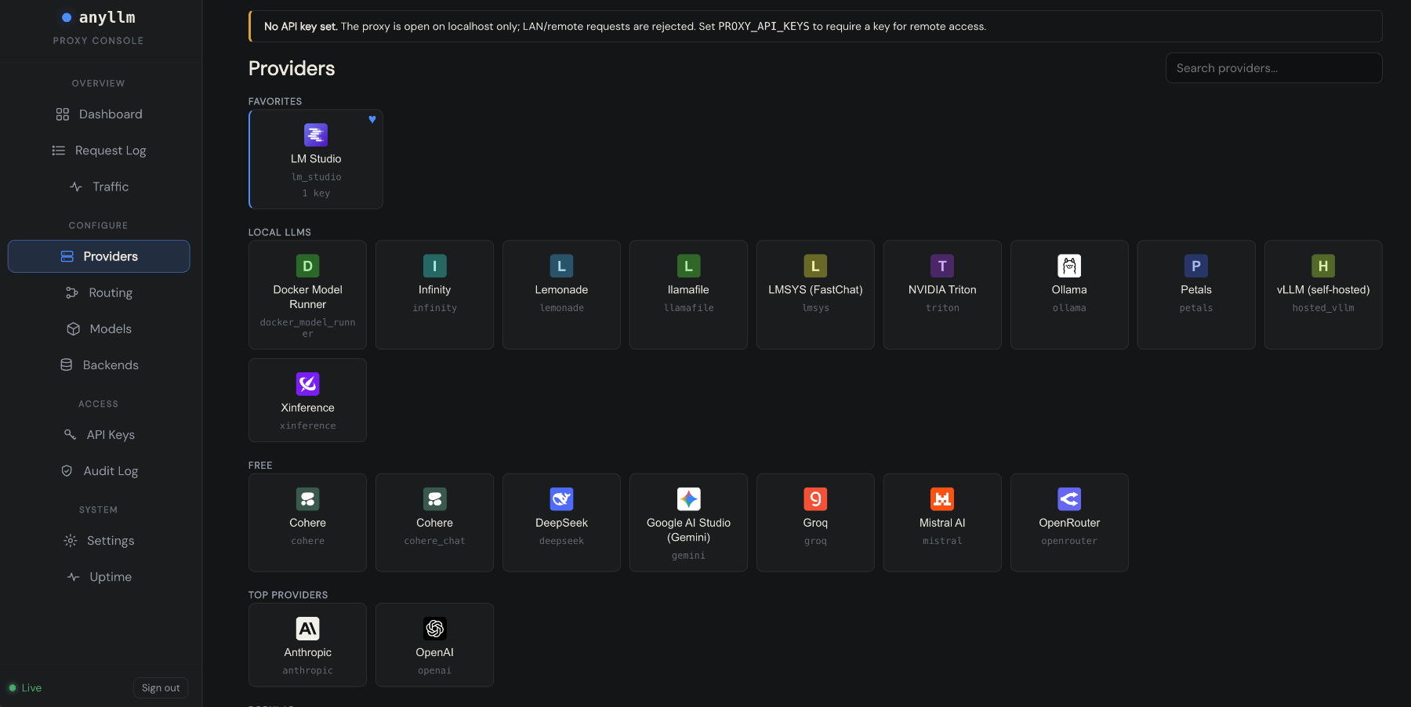Viewport: 1411px width, 707px height.
Task: Go to Request Log
Action: point(99,150)
